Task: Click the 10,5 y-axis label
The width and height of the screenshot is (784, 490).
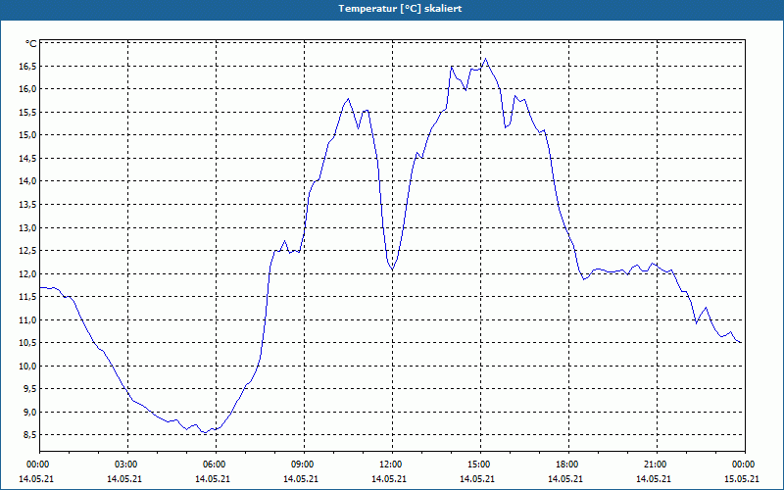Action: click(27, 343)
